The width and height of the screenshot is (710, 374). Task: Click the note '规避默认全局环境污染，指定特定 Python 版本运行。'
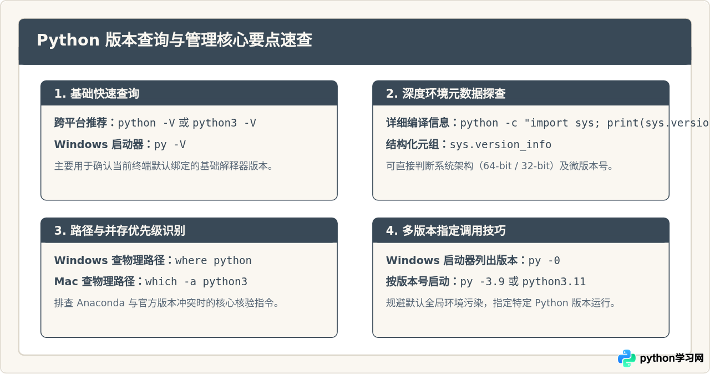point(501,303)
